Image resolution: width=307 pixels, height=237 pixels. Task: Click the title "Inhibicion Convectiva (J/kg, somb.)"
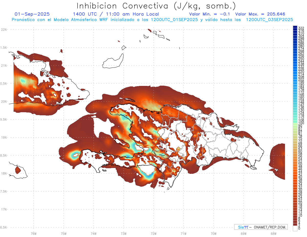pyautogui.click(x=156, y=6)
